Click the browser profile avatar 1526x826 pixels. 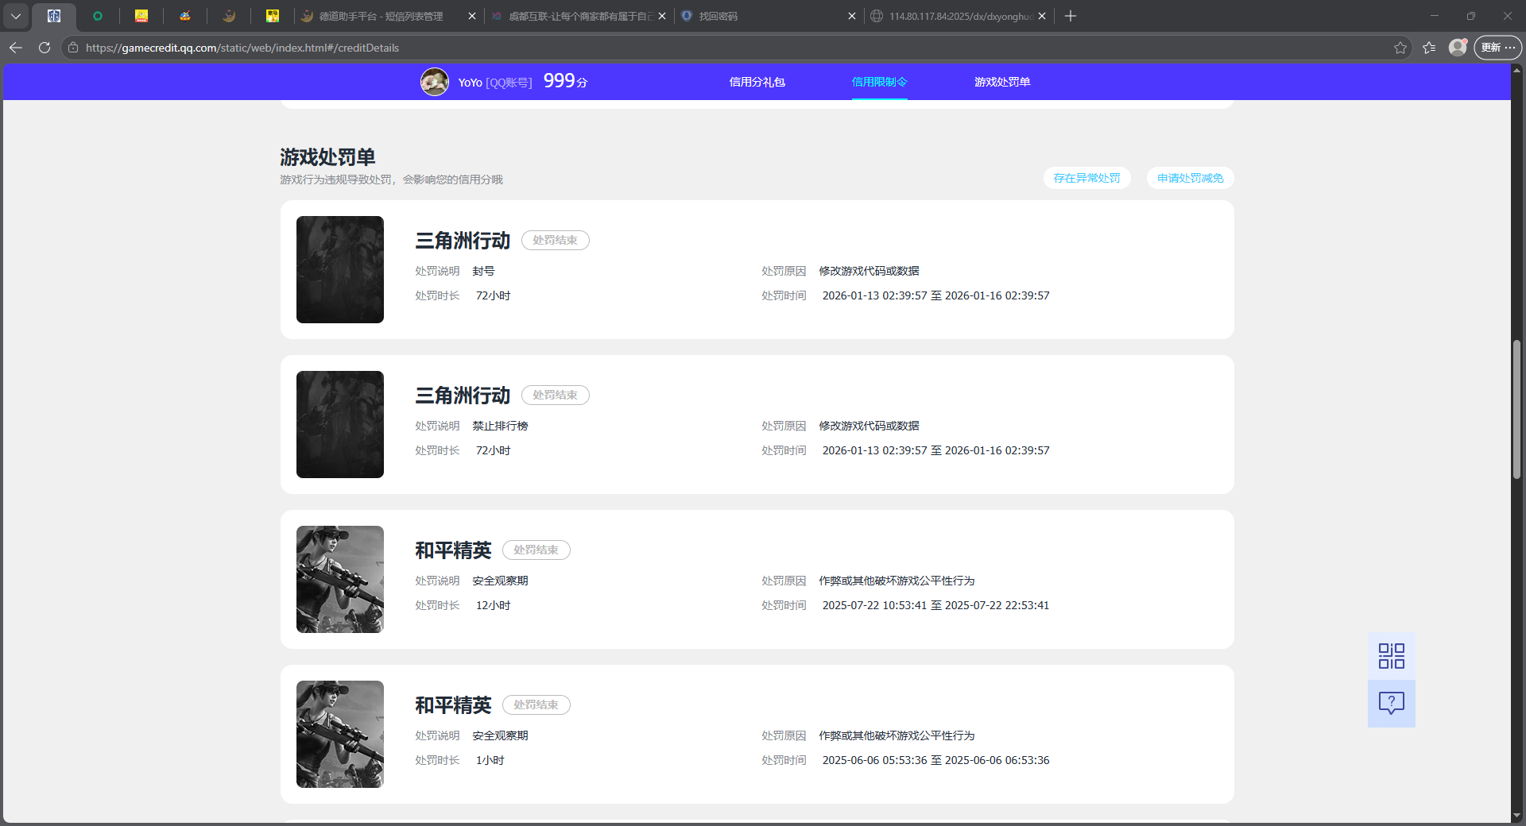click(x=1458, y=48)
